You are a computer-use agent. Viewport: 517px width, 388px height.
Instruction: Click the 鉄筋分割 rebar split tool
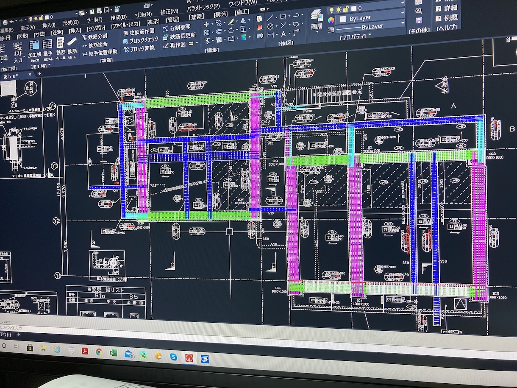tap(94, 36)
